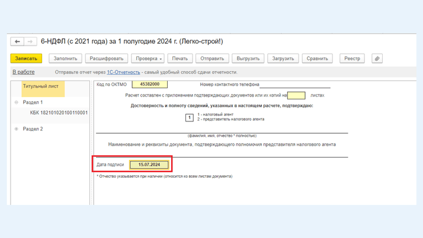The width and height of the screenshot is (423, 238).
Task: Click the Код по ОКТМО field 45382000
Action: (150, 84)
